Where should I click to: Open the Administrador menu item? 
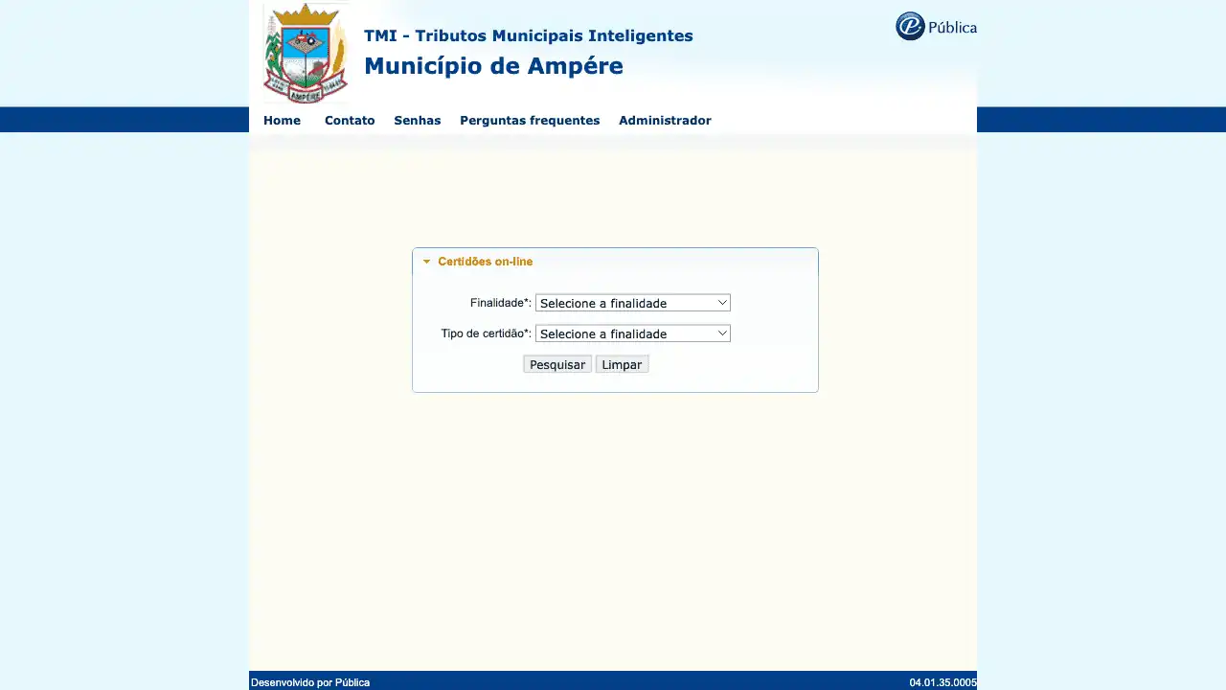[665, 121]
